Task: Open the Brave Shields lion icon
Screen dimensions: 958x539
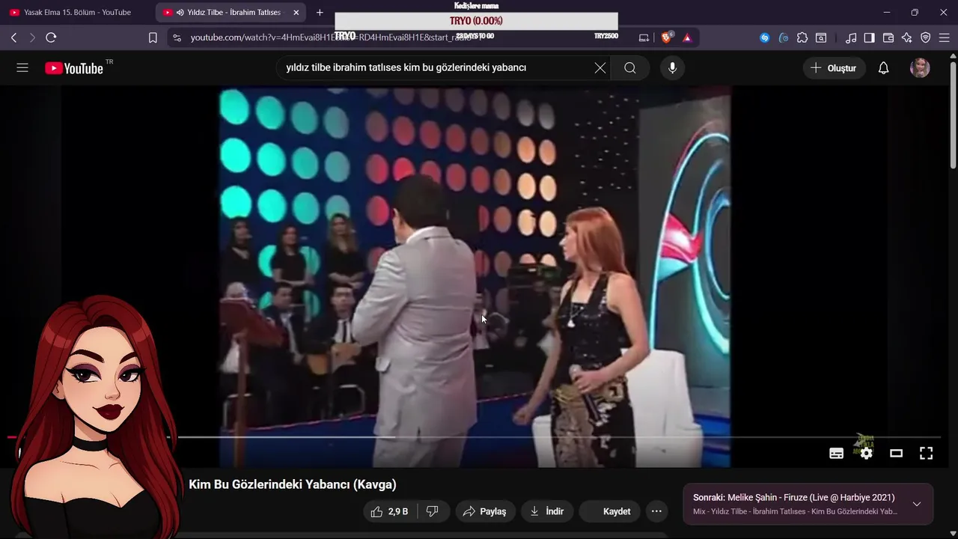Action: (666, 37)
